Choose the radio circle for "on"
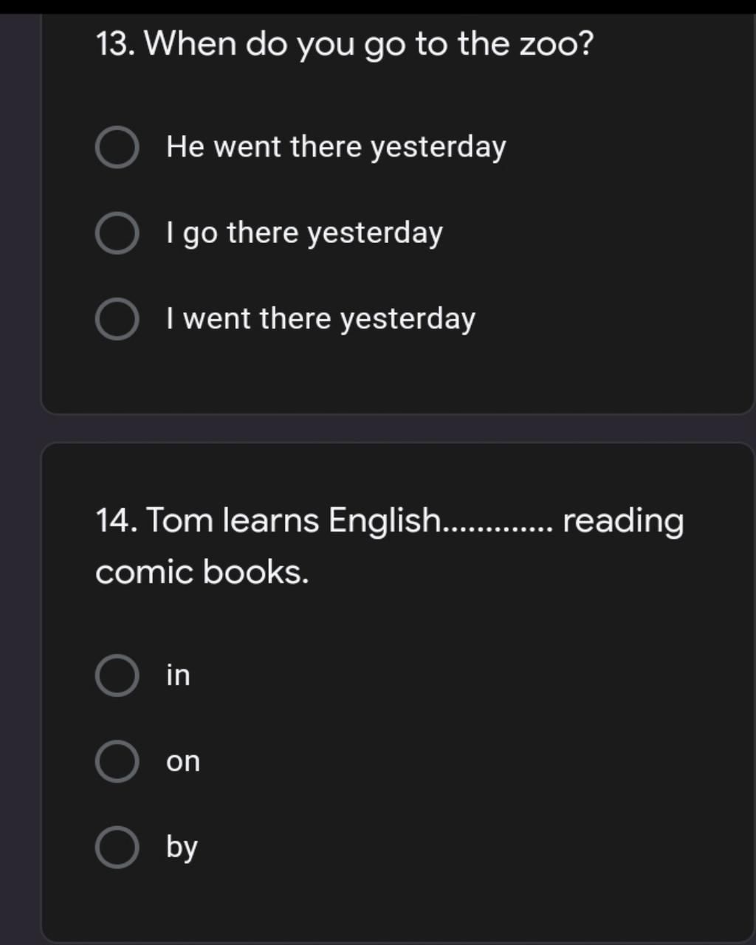The image size is (756, 945). 117,761
